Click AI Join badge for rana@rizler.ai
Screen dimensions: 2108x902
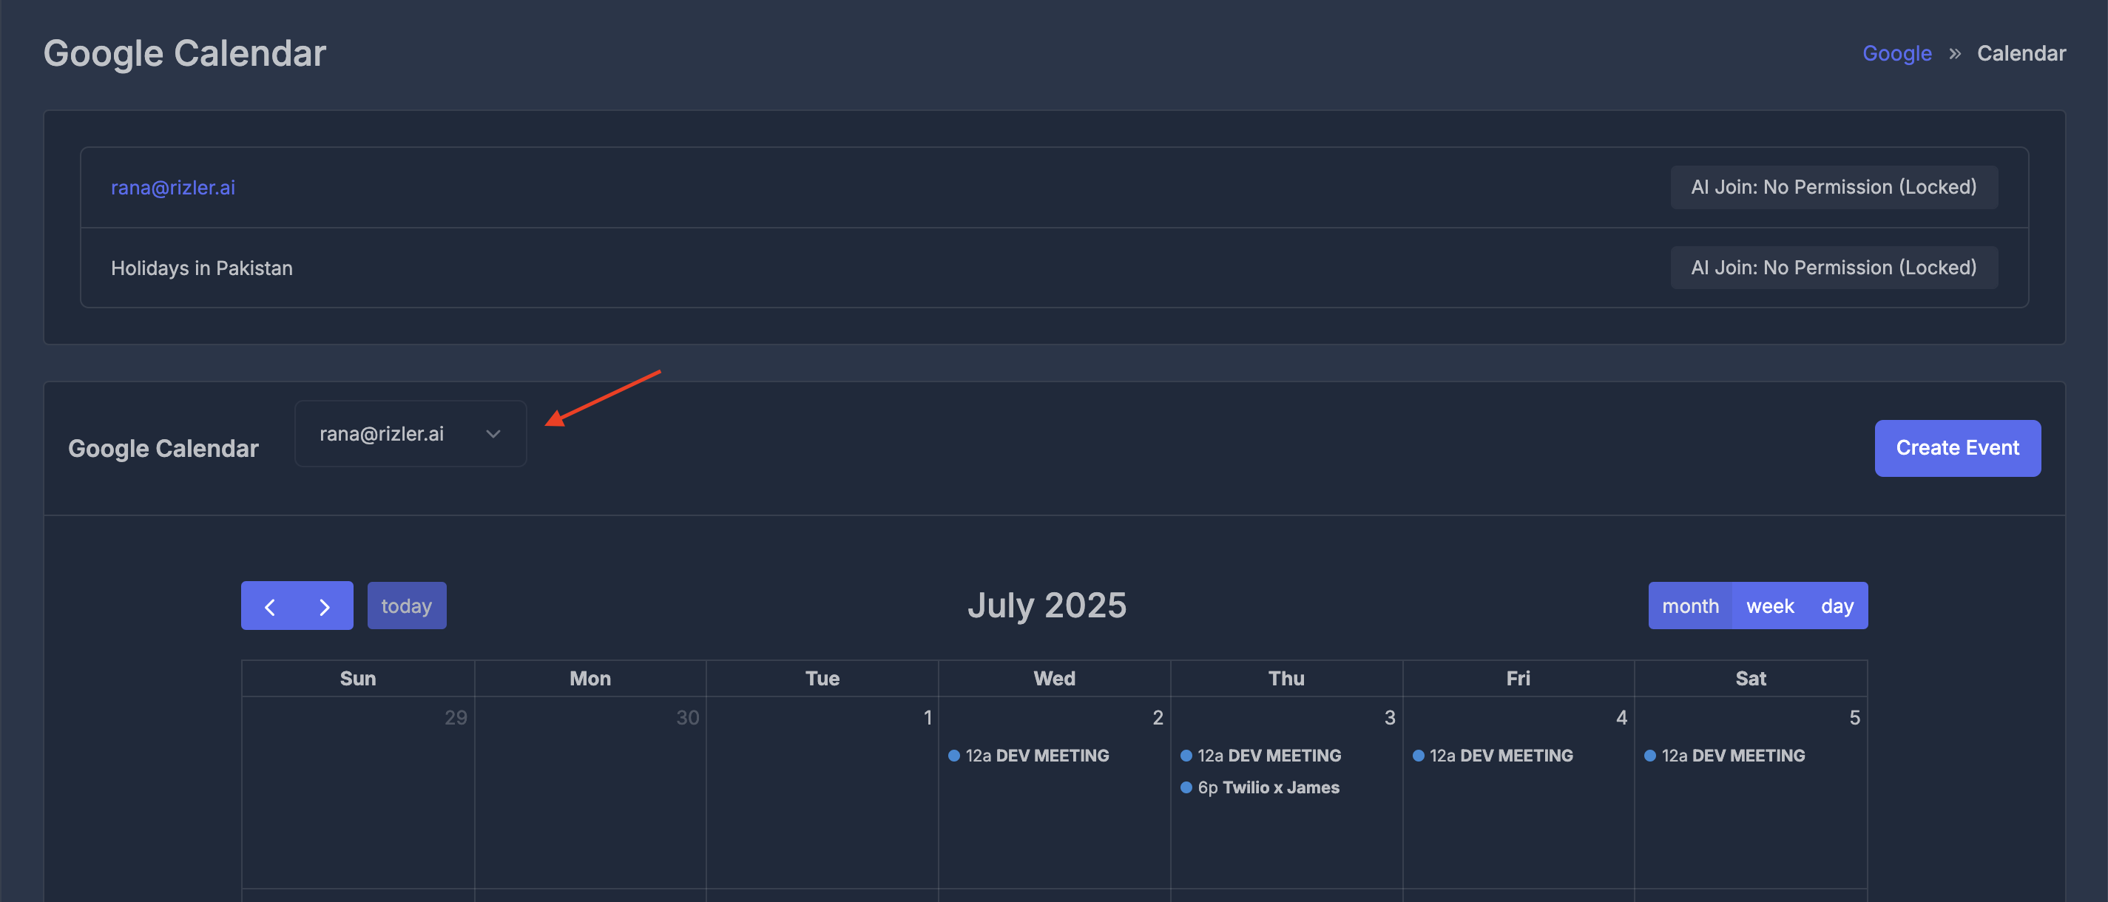[x=1833, y=187]
